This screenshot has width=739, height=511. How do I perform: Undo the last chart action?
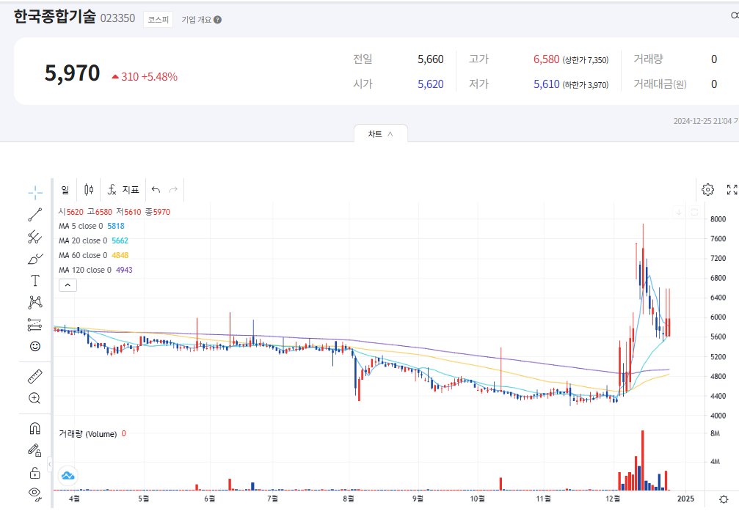coord(156,190)
